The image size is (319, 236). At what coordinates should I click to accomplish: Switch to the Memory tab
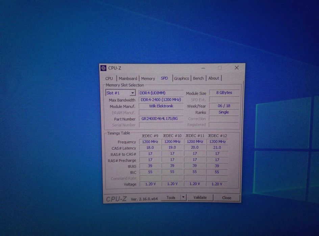point(148,78)
